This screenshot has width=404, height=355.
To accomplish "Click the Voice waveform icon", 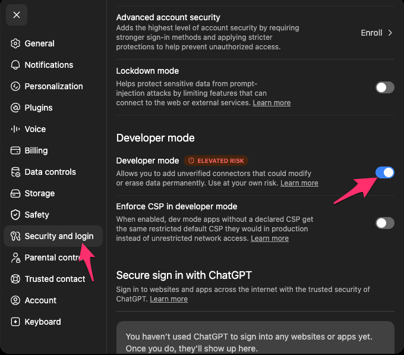I will click(15, 129).
